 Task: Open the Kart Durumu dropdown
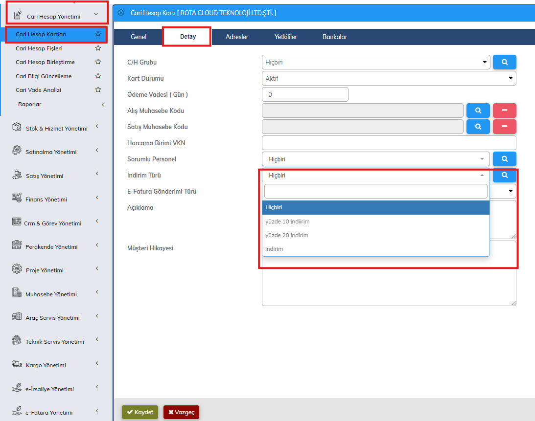[x=389, y=78]
